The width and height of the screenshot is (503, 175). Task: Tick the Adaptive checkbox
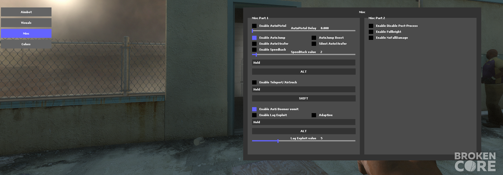pyautogui.click(x=314, y=115)
